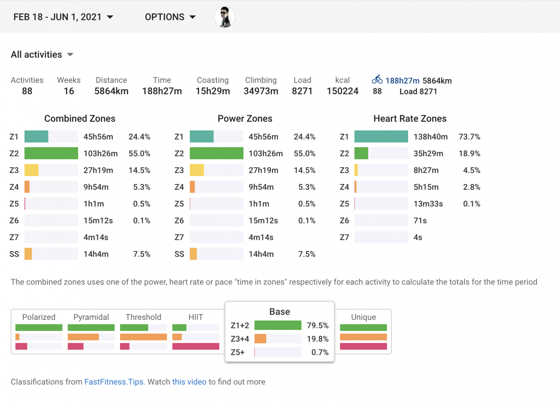560x403 pixels.
Task: Click the Power Zones heading
Action: [x=245, y=119]
